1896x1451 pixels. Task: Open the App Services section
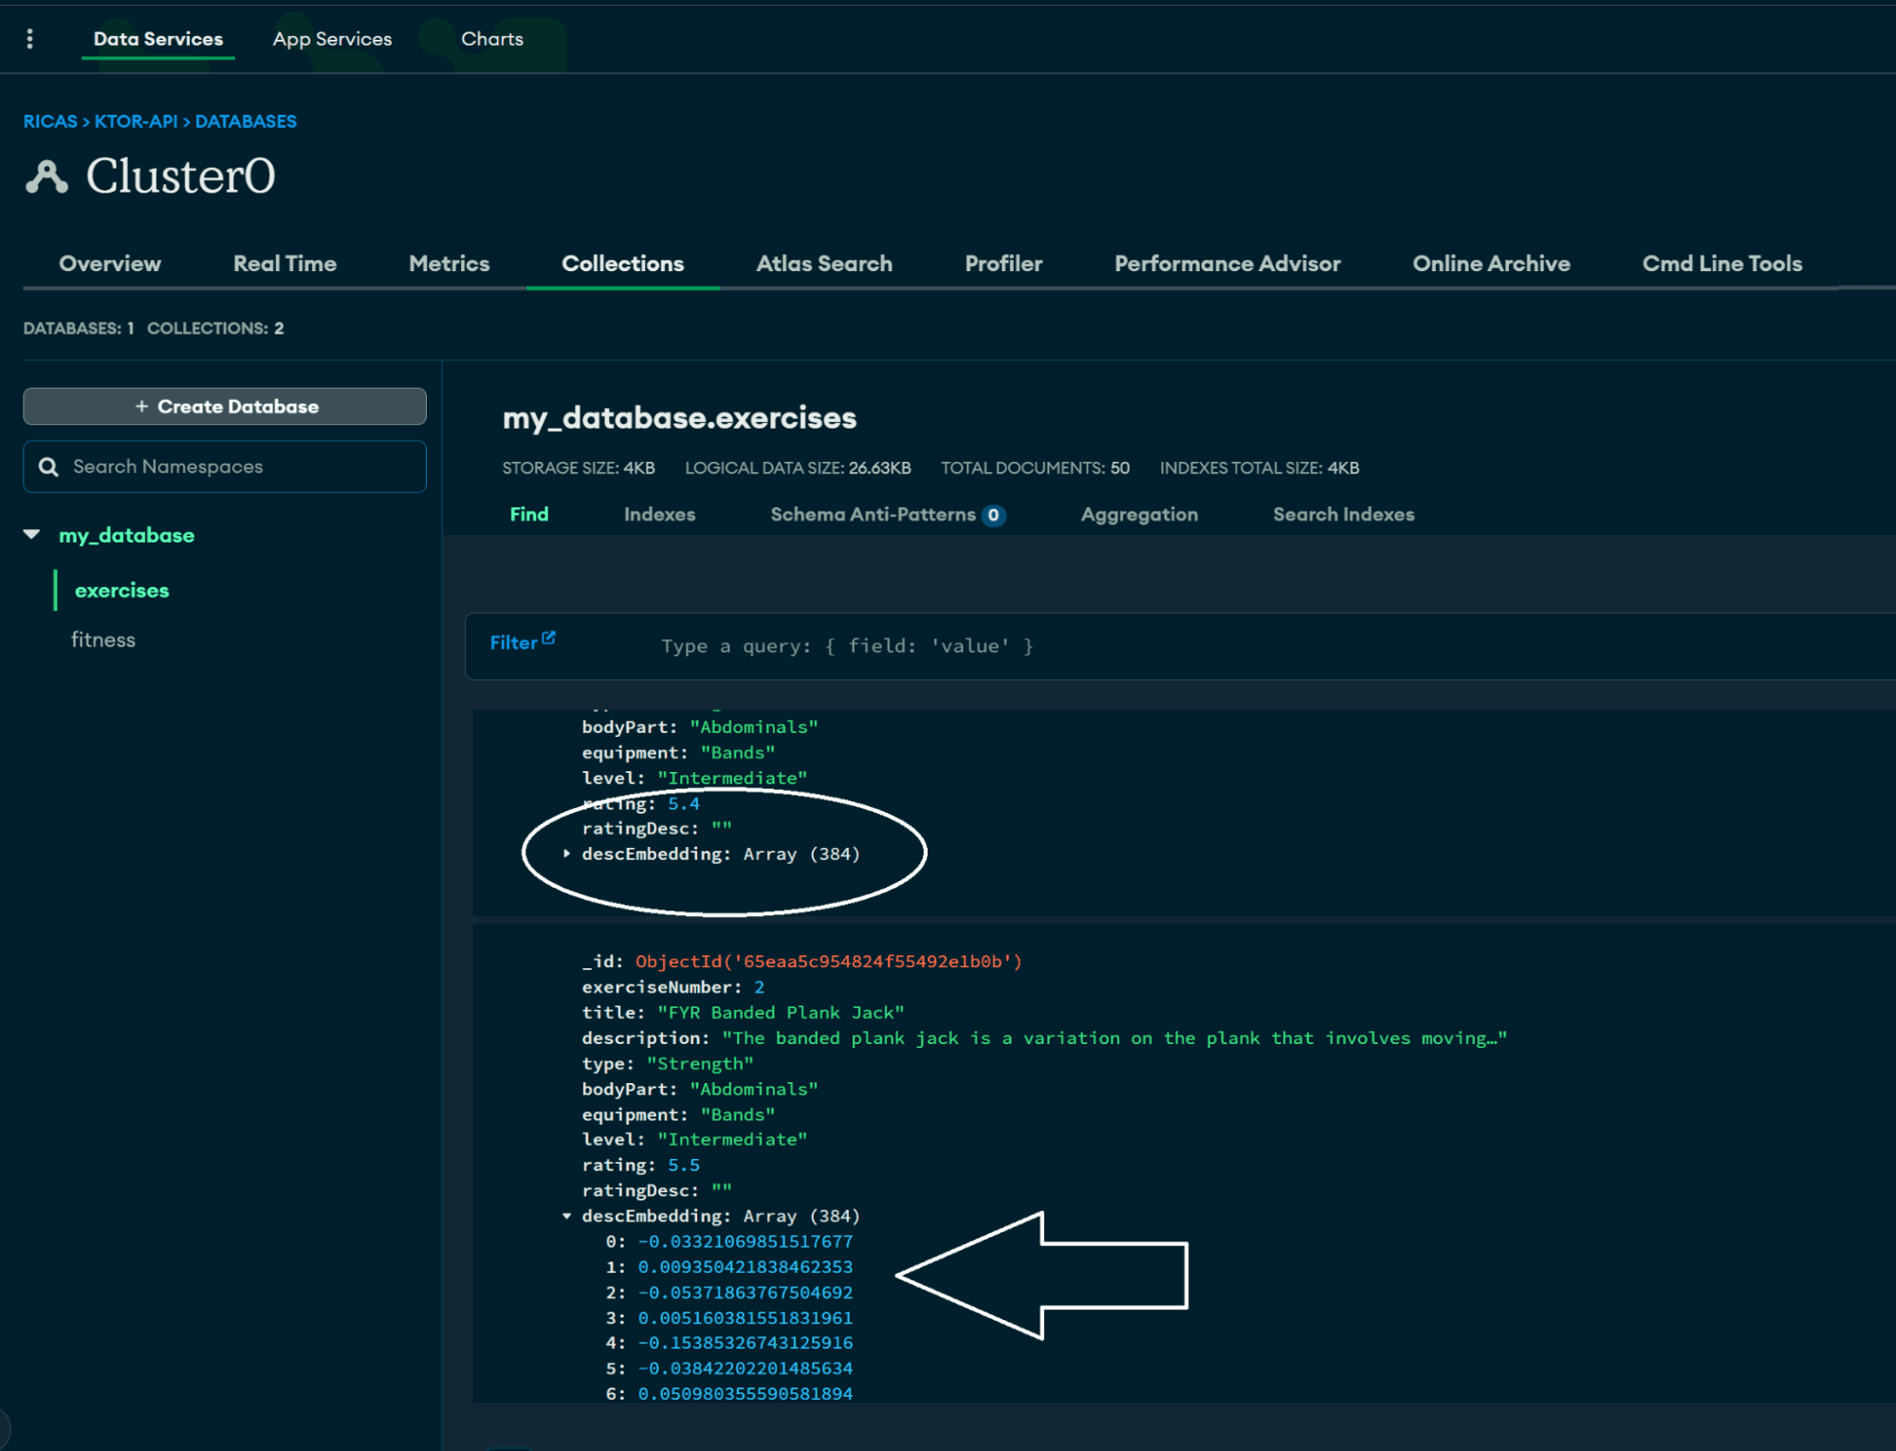coord(332,39)
